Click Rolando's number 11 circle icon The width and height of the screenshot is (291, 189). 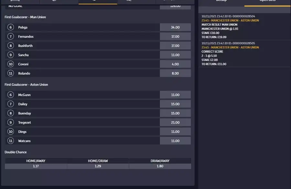click(11, 73)
